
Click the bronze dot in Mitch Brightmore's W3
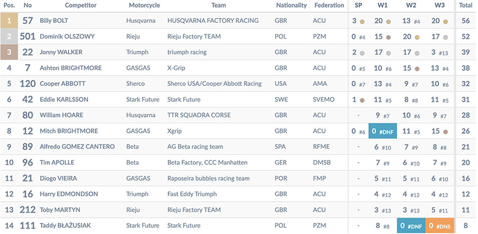[445, 132]
